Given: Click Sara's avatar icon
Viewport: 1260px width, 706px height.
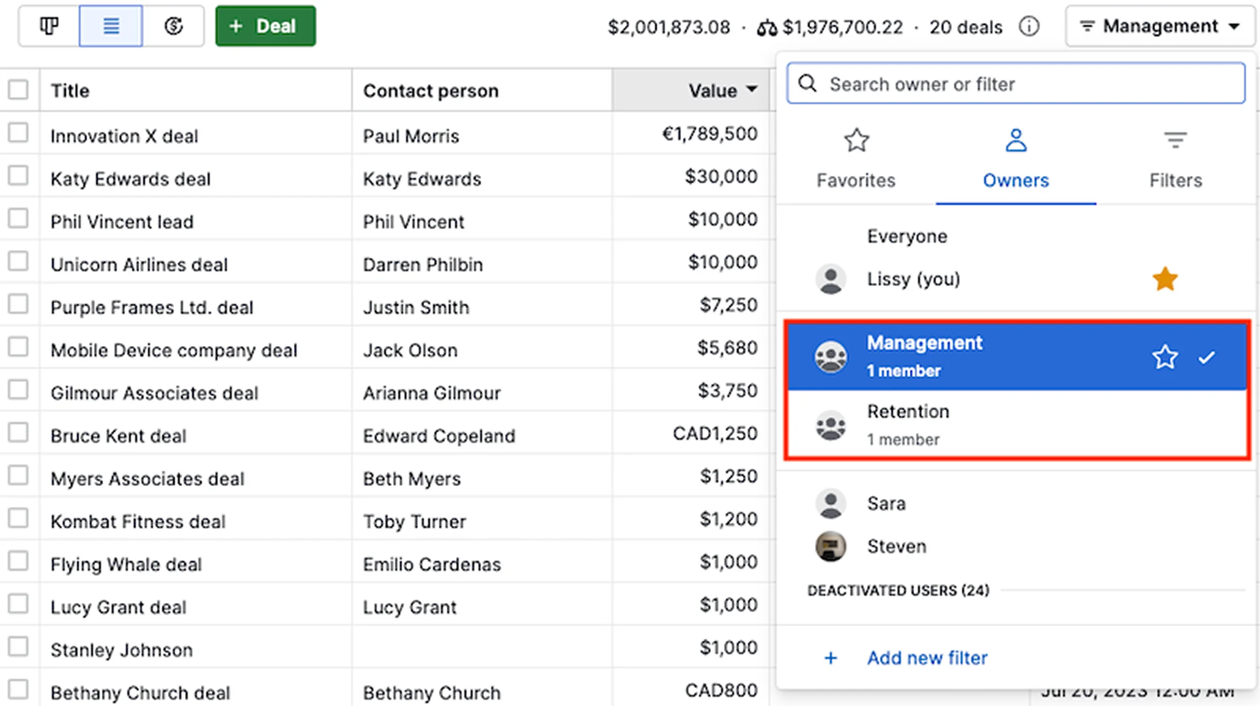Looking at the screenshot, I should pyautogui.click(x=831, y=503).
